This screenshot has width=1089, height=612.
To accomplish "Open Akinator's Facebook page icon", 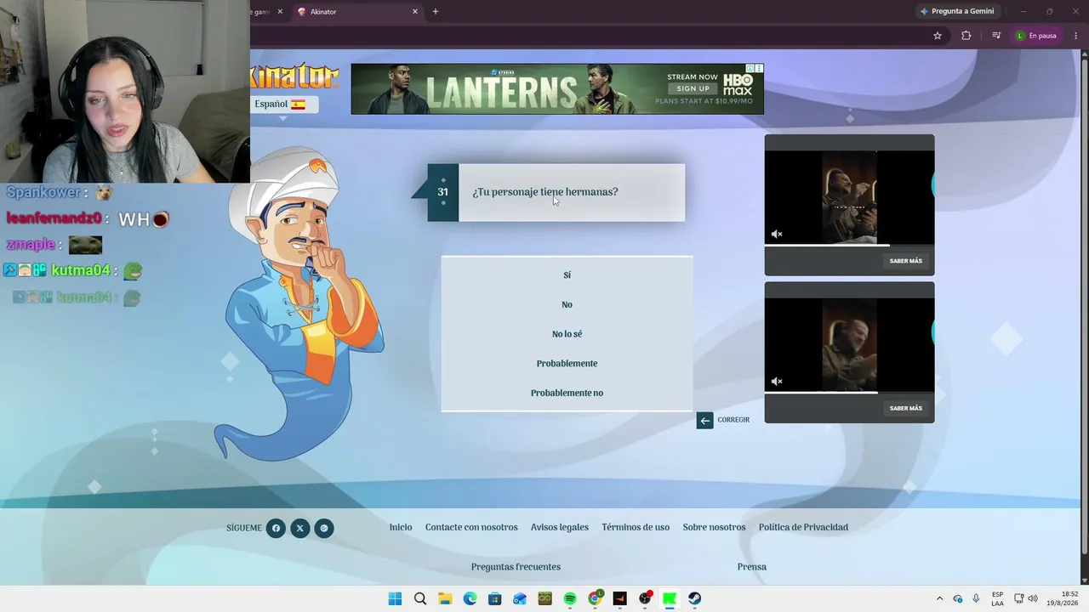I will (x=276, y=529).
